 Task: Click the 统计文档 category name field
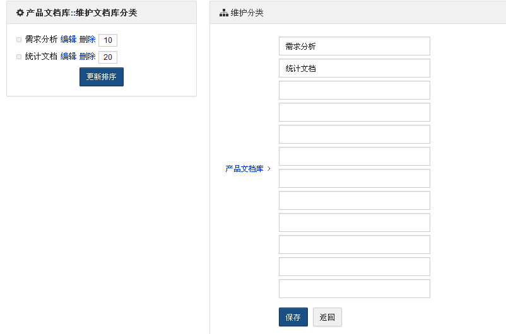[354, 68]
